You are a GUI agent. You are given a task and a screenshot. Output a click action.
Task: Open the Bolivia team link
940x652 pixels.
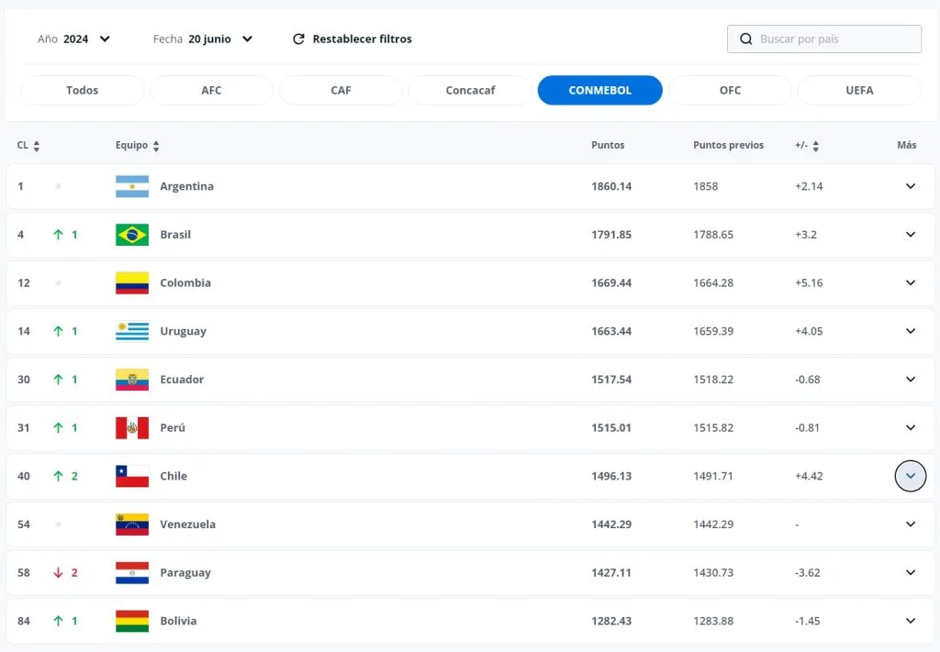click(178, 621)
